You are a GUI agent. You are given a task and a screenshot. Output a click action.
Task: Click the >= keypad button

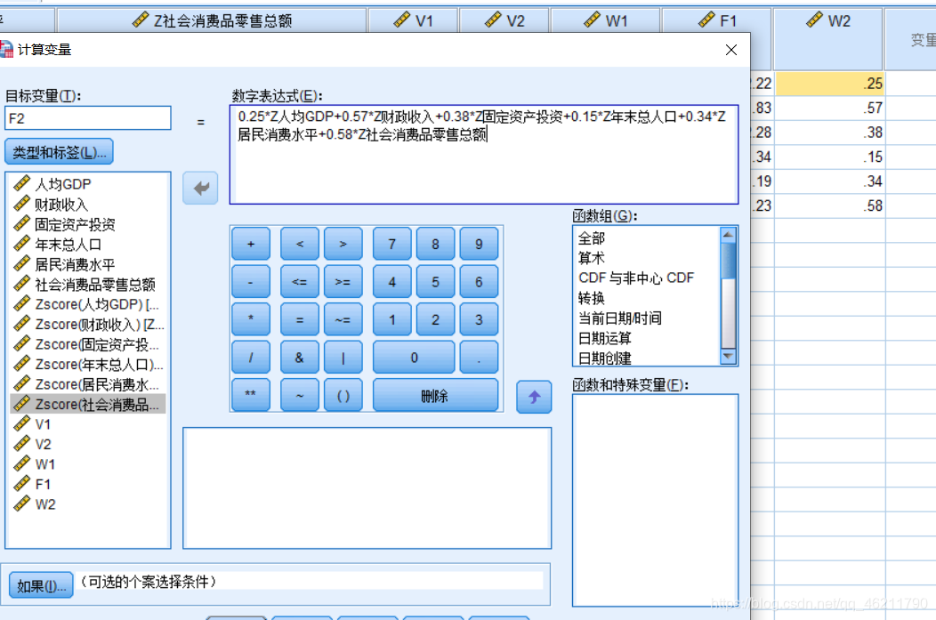click(x=343, y=282)
